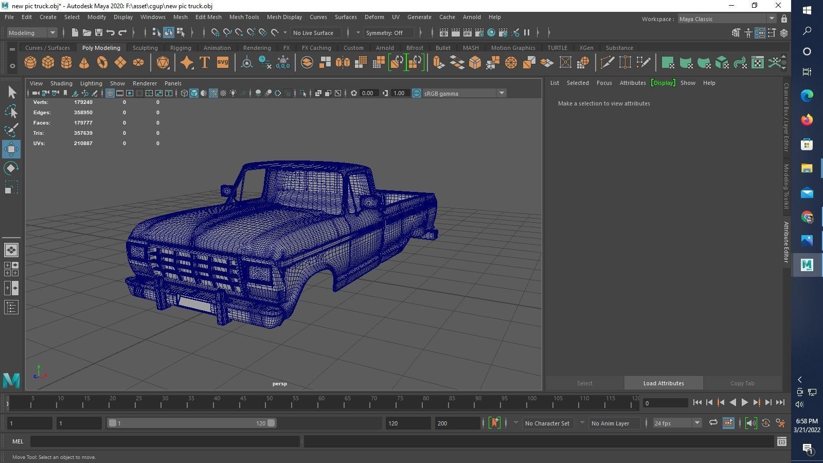Open the Mesh Tools menu
This screenshot has width=823, height=463.
click(244, 17)
